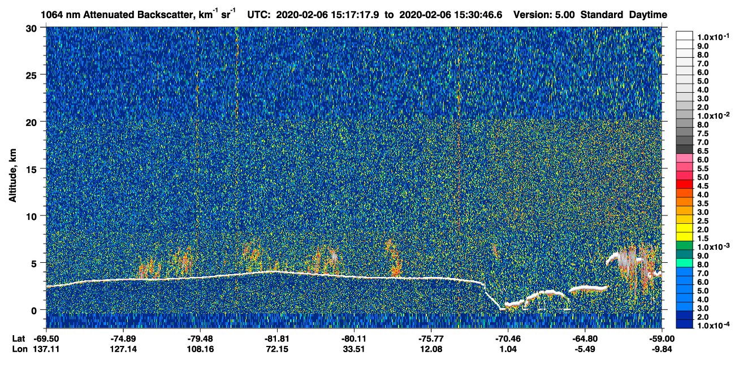Click the 'Altitude, km' axis label
735x377 pixels.
tap(12, 176)
